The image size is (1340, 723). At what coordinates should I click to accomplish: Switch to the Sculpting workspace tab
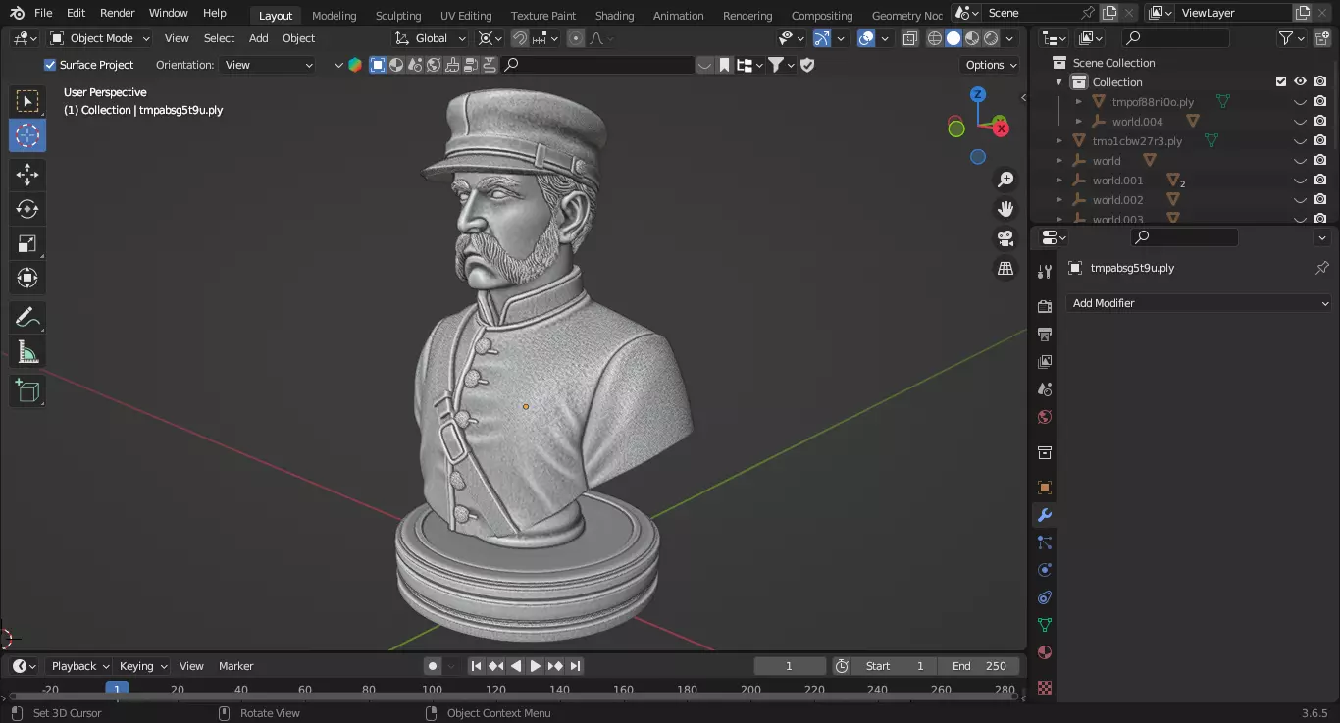pyautogui.click(x=398, y=16)
